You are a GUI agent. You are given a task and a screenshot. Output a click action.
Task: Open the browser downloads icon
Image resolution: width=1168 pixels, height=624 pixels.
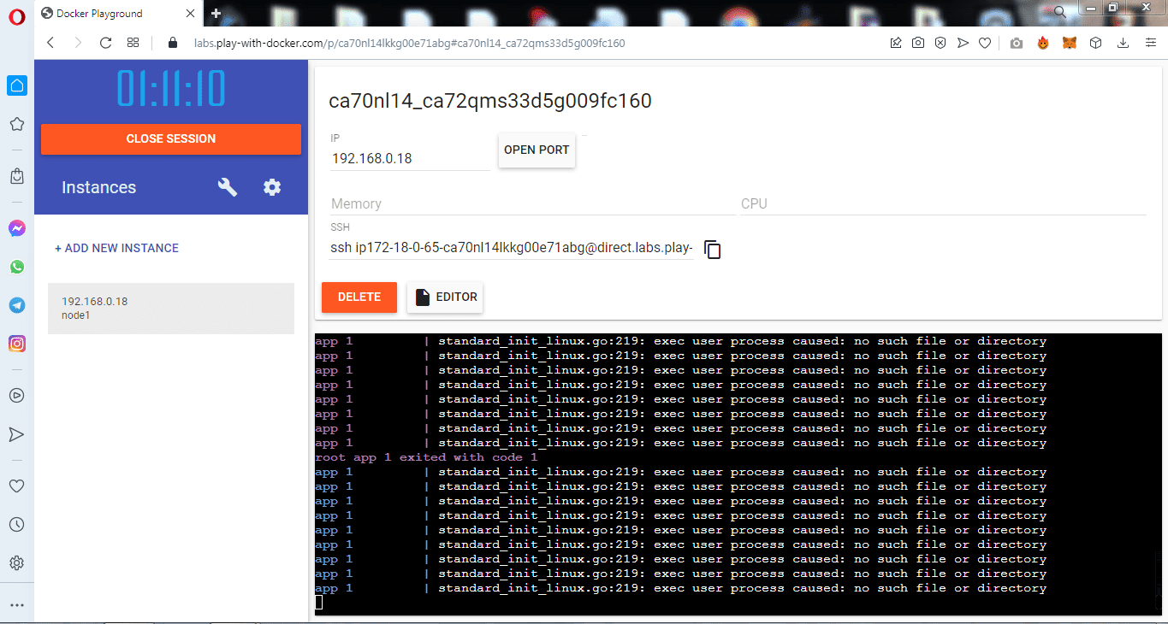coord(1124,43)
